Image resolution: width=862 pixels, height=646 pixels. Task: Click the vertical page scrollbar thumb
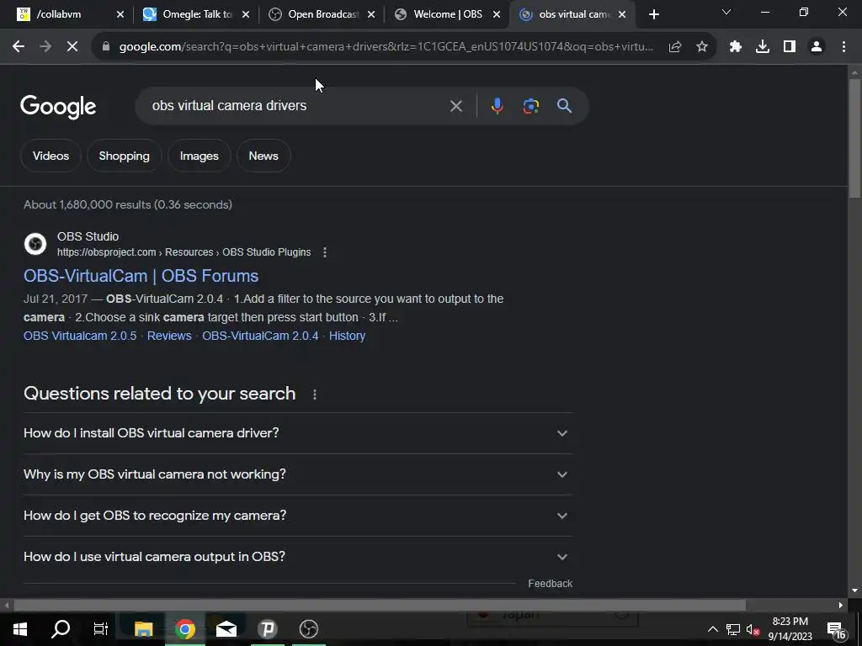click(x=854, y=139)
